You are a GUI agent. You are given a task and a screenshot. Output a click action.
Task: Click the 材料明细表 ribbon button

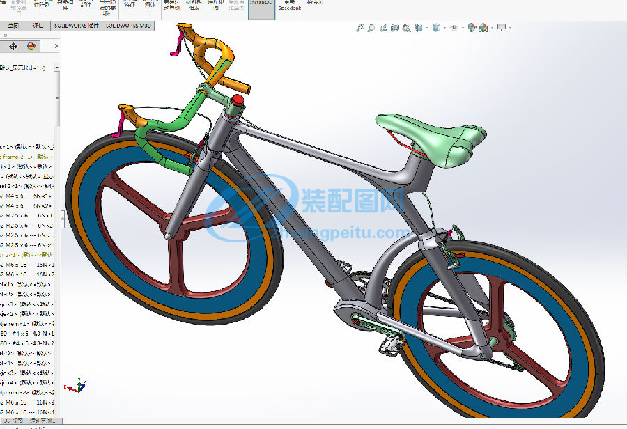pos(194,6)
